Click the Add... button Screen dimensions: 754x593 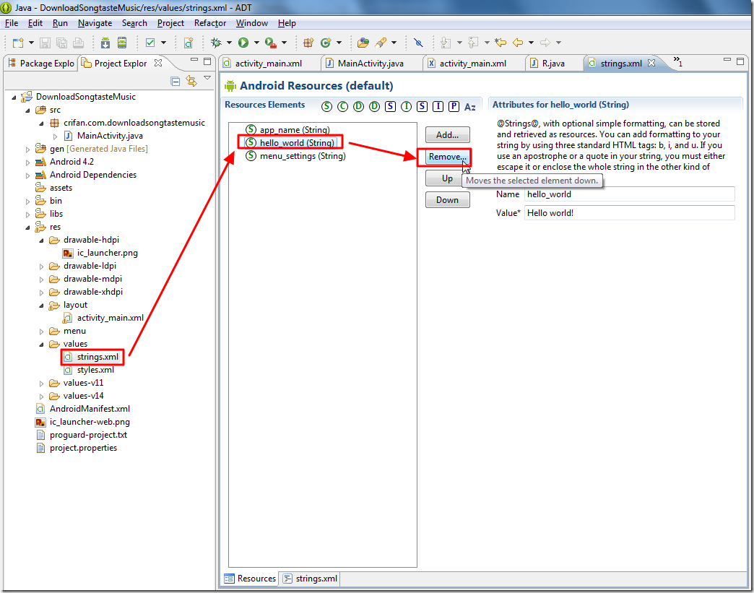[x=448, y=135]
